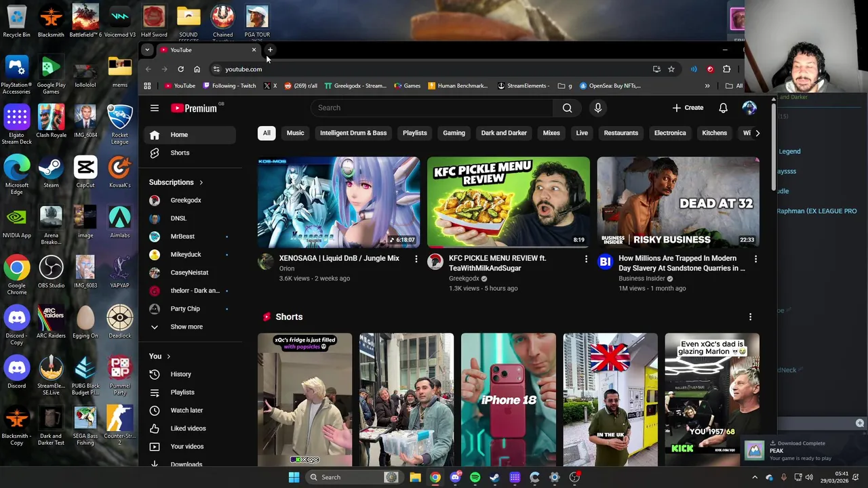Open Chrome tab search dropdown
Screen dimensions: 868x488
[x=147, y=49]
